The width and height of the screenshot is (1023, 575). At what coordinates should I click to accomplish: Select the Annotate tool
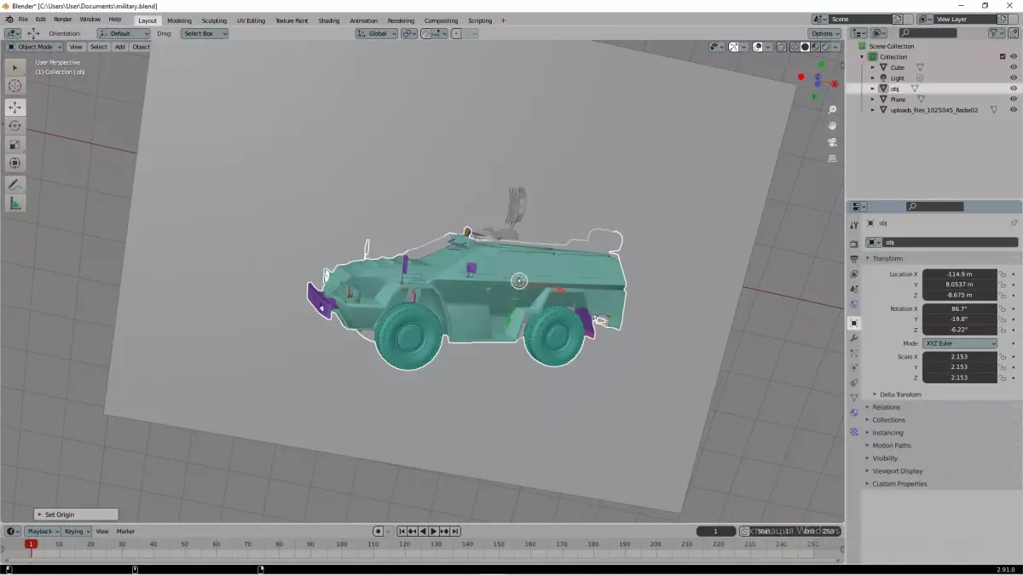(15, 185)
